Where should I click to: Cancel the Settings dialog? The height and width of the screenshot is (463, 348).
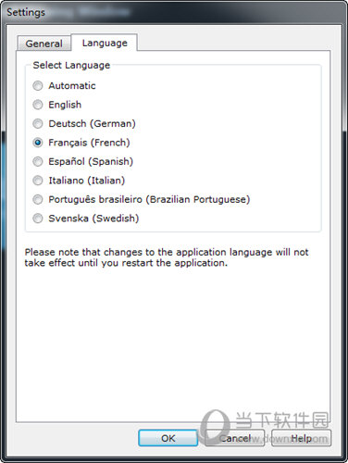[235, 438]
